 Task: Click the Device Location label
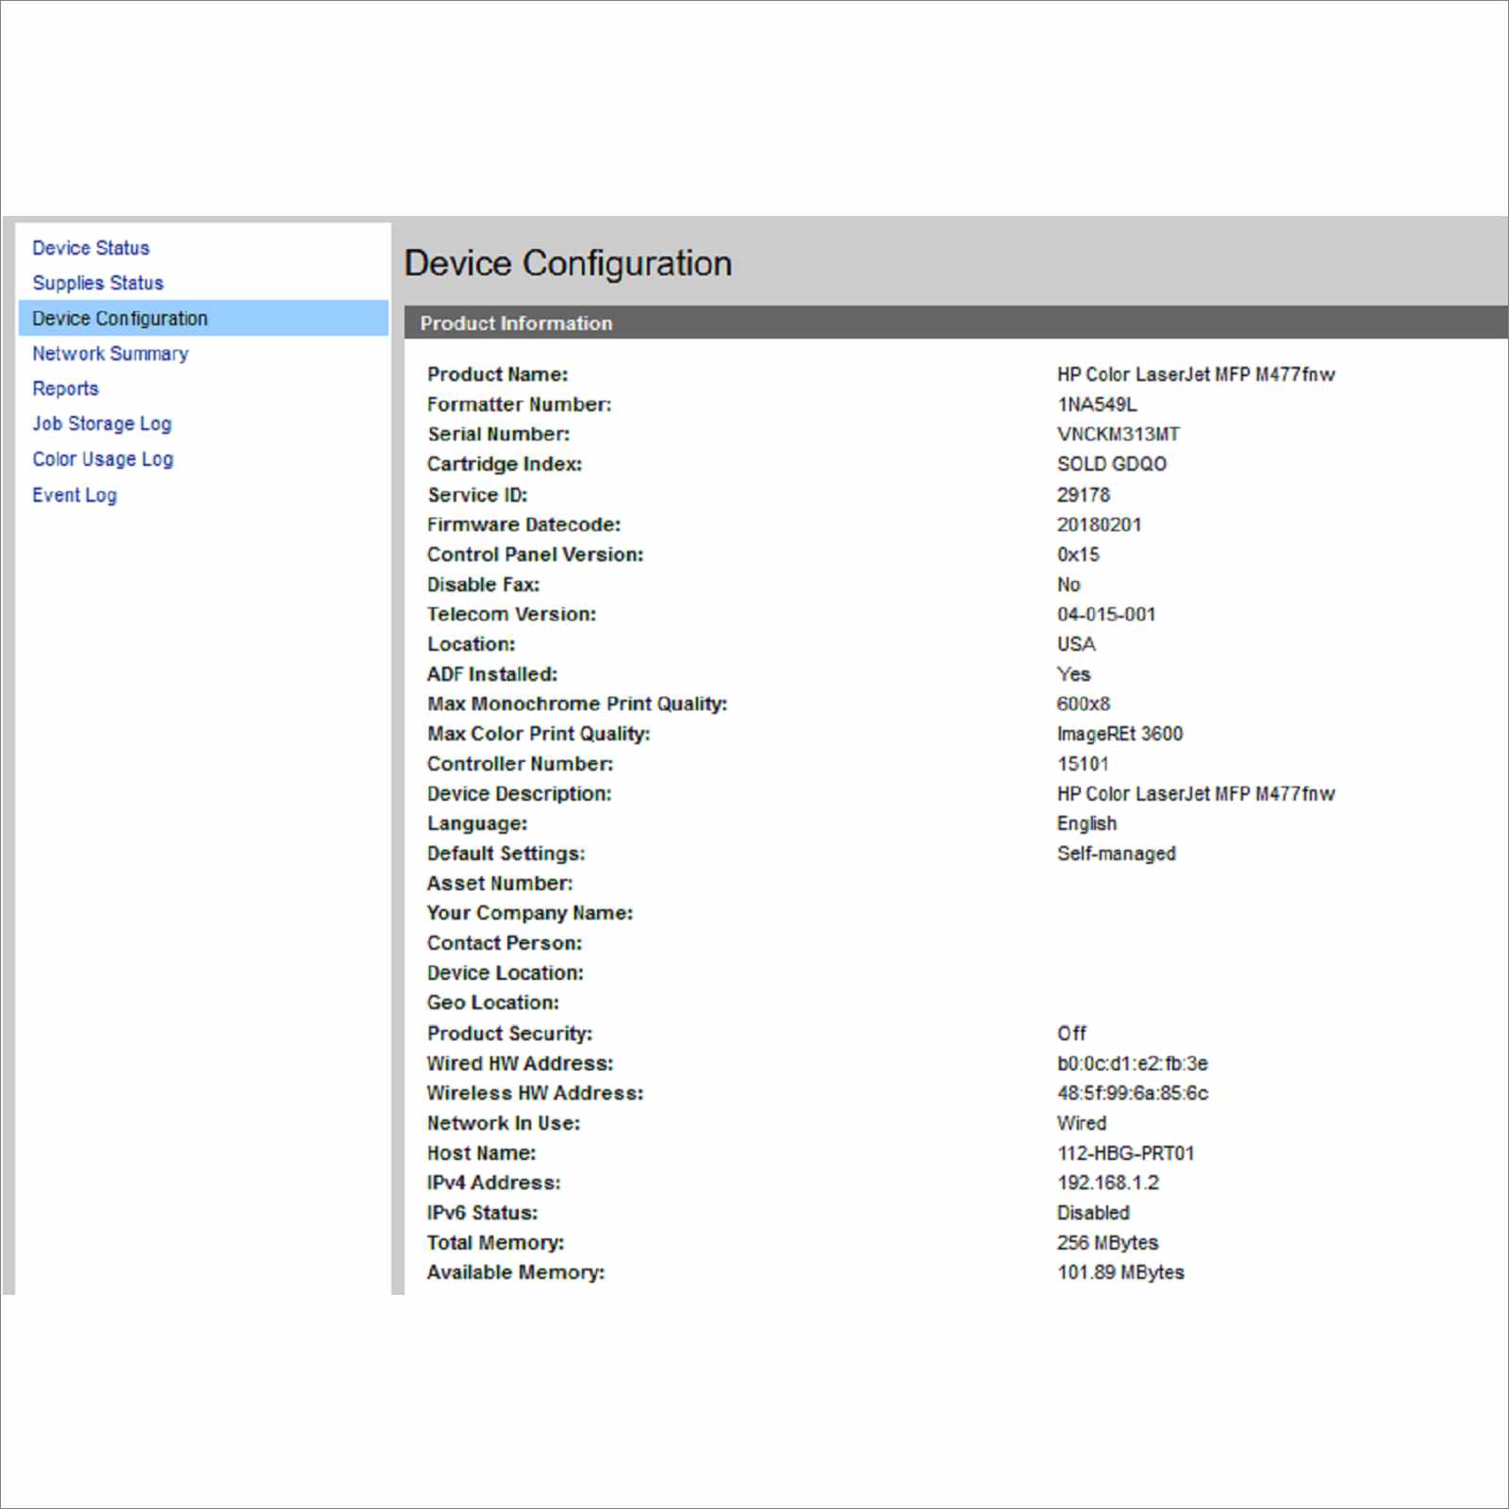(506, 973)
